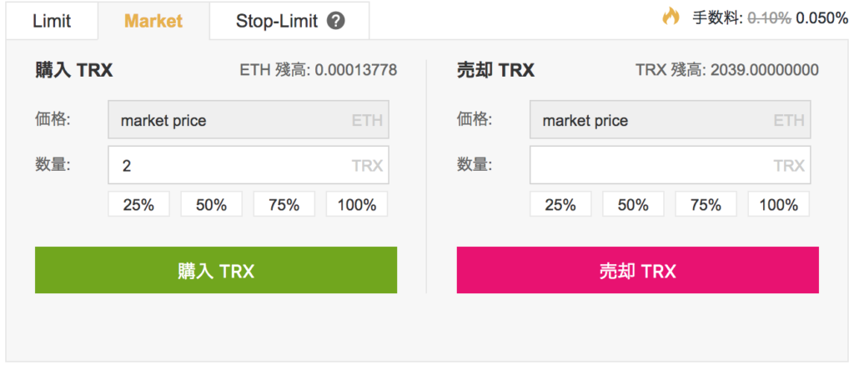Choose 25% in the buy TRX panel

pyautogui.click(x=139, y=205)
